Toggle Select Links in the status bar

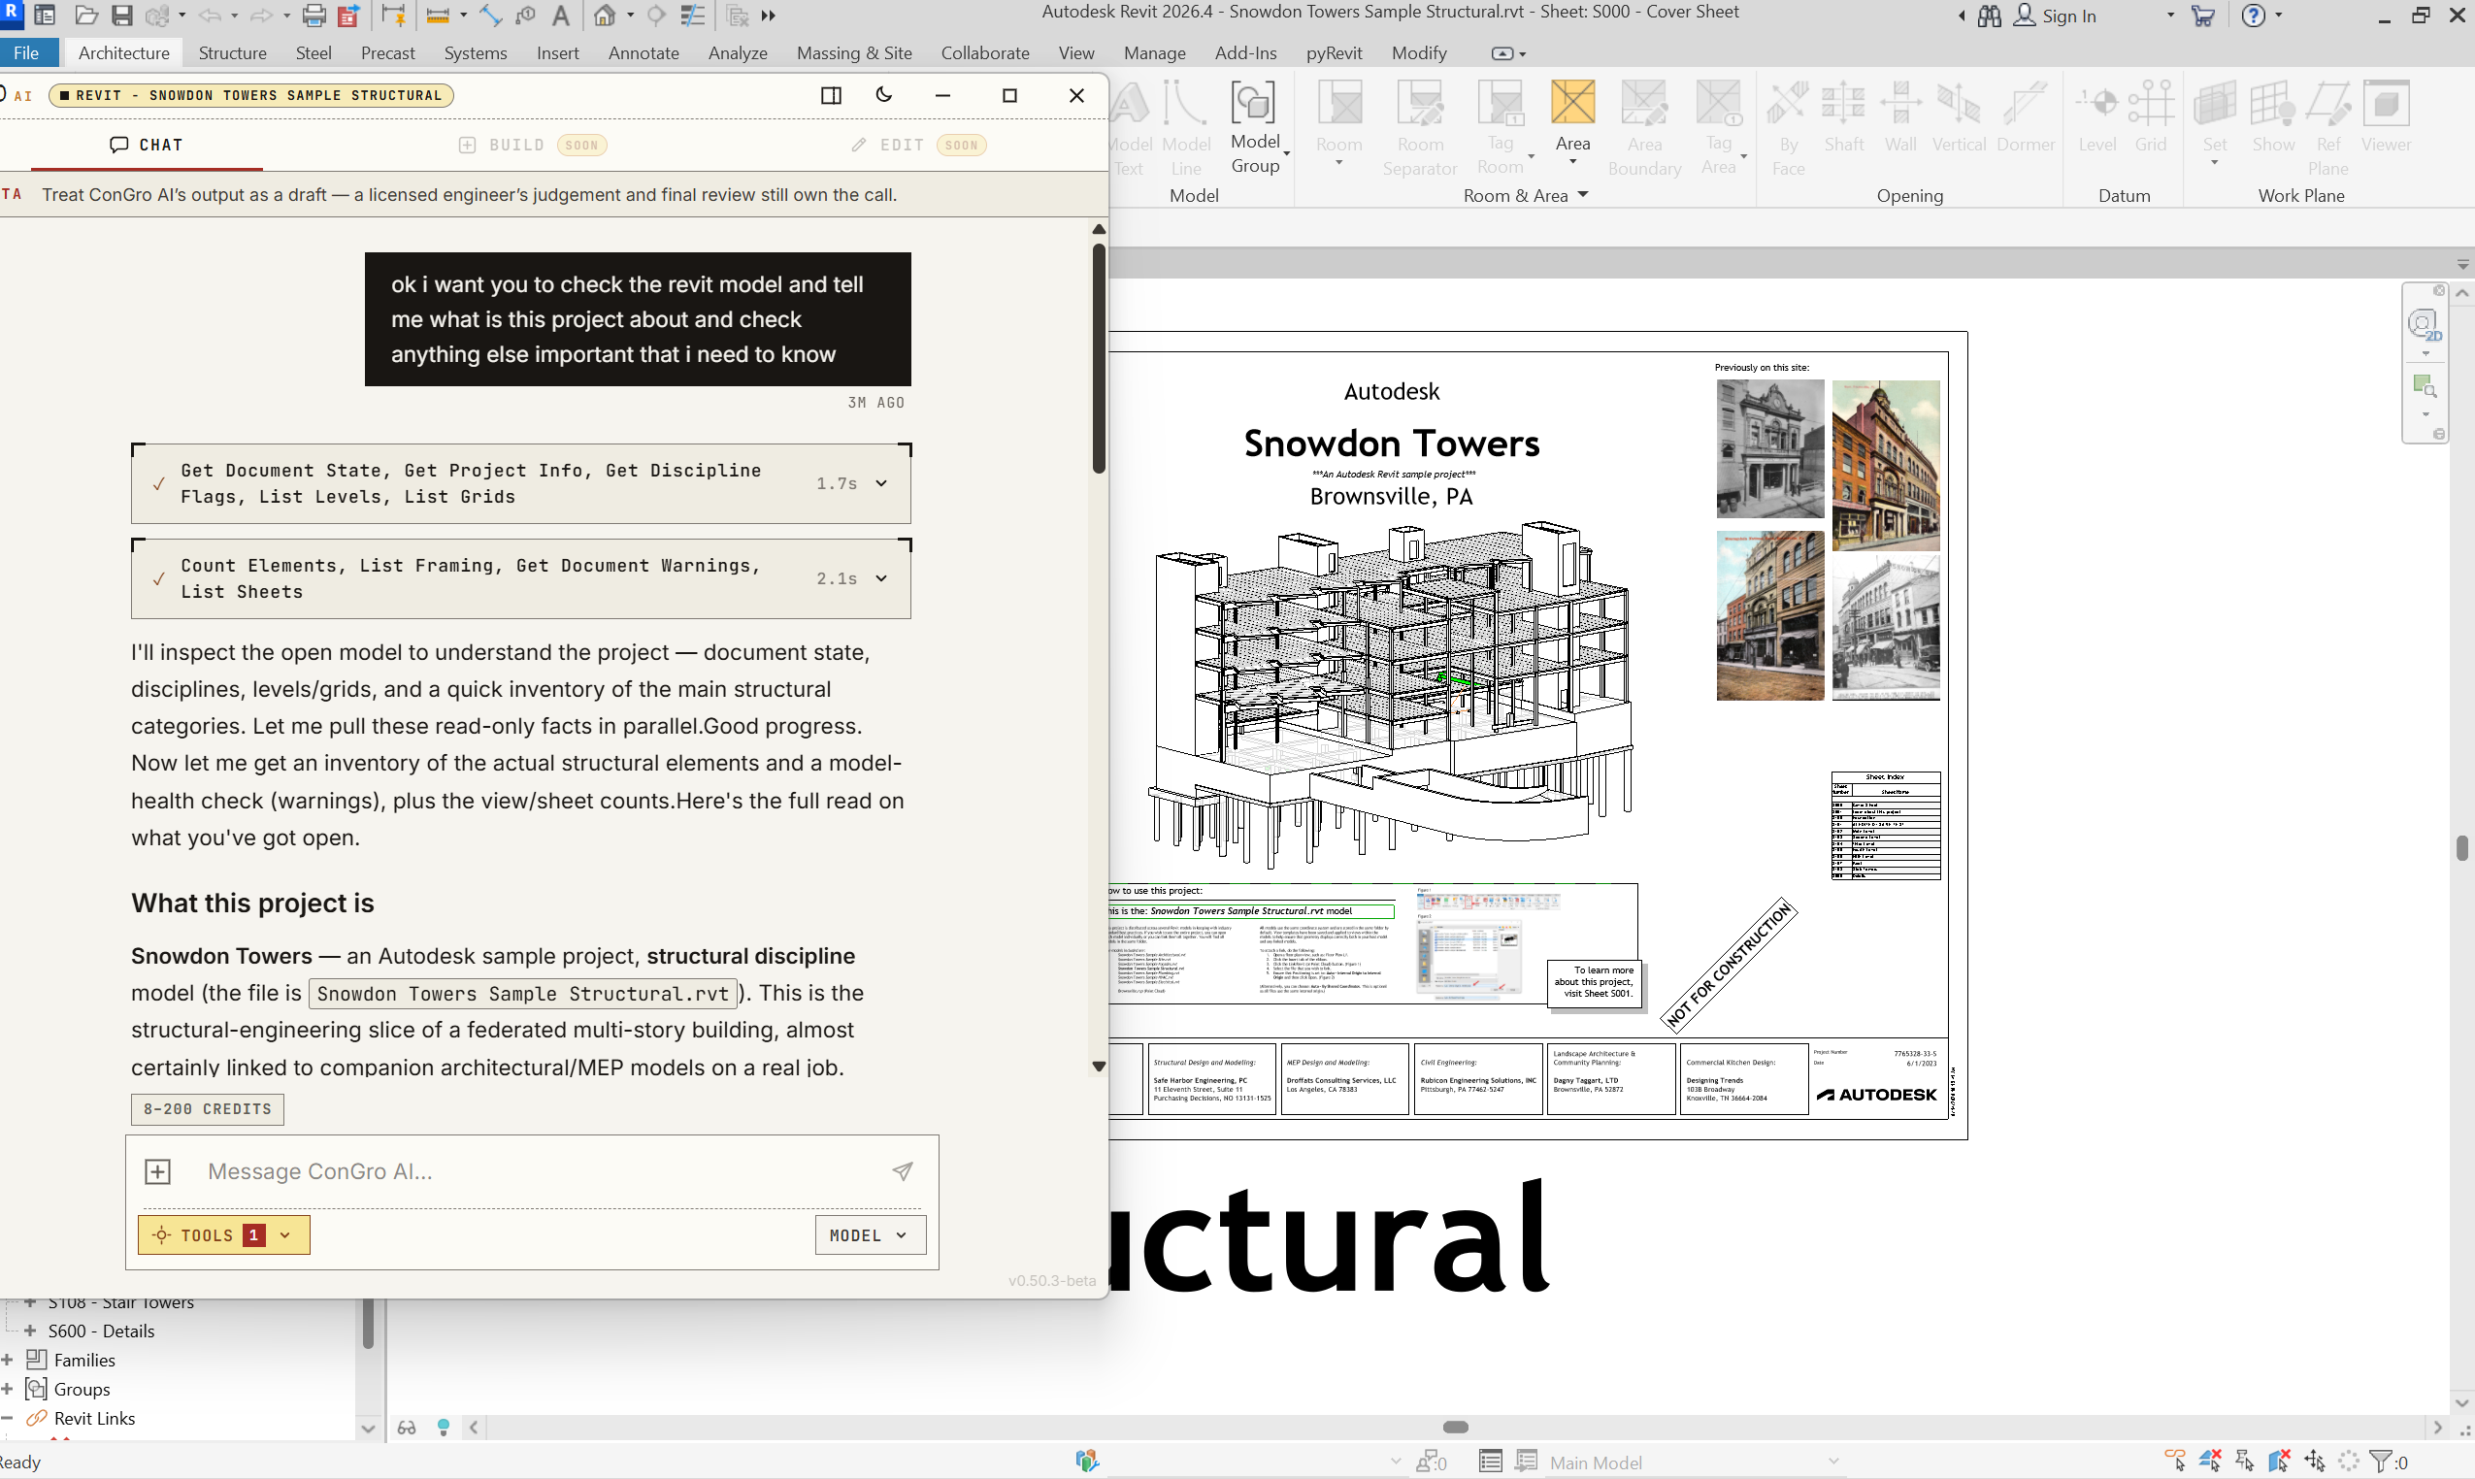[x=2175, y=1462]
